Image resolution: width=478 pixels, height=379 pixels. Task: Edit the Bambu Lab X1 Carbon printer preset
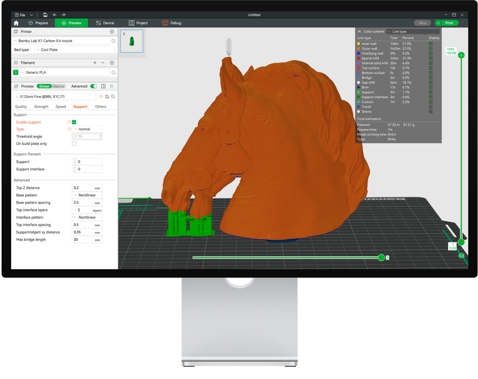point(114,41)
